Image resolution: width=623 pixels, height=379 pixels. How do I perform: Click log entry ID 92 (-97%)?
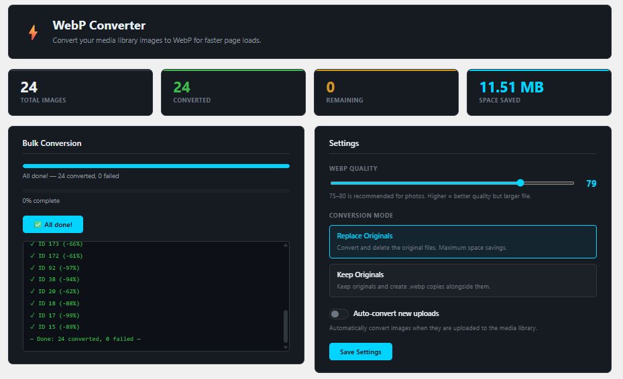(55, 268)
